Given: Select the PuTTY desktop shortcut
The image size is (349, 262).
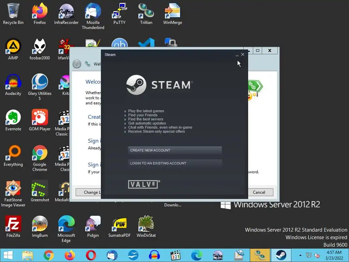Looking at the screenshot, I should tap(120, 14).
